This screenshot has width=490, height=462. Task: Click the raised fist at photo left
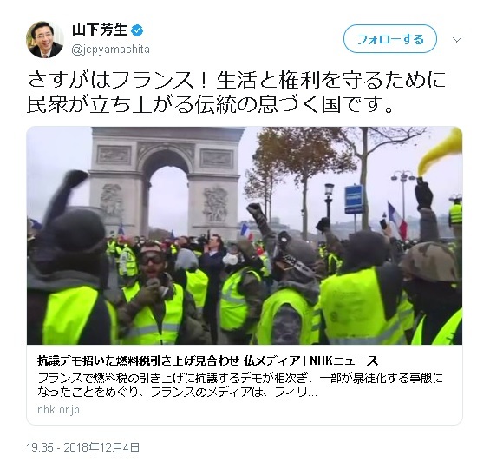75,179
